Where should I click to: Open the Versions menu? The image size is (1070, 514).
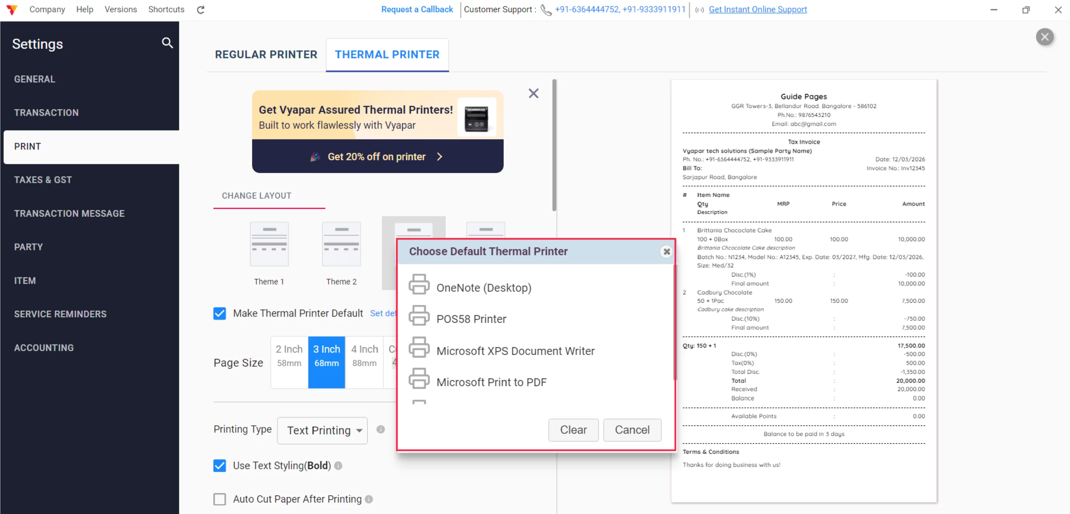(x=121, y=9)
